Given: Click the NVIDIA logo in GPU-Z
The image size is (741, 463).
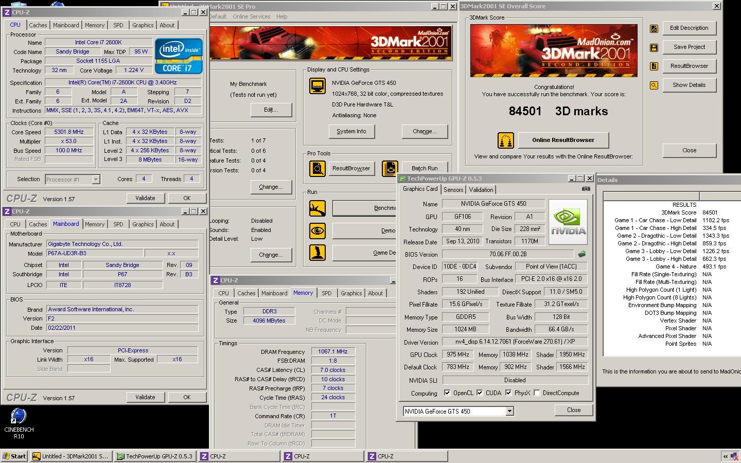Looking at the screenshot, I should (568, 222).
